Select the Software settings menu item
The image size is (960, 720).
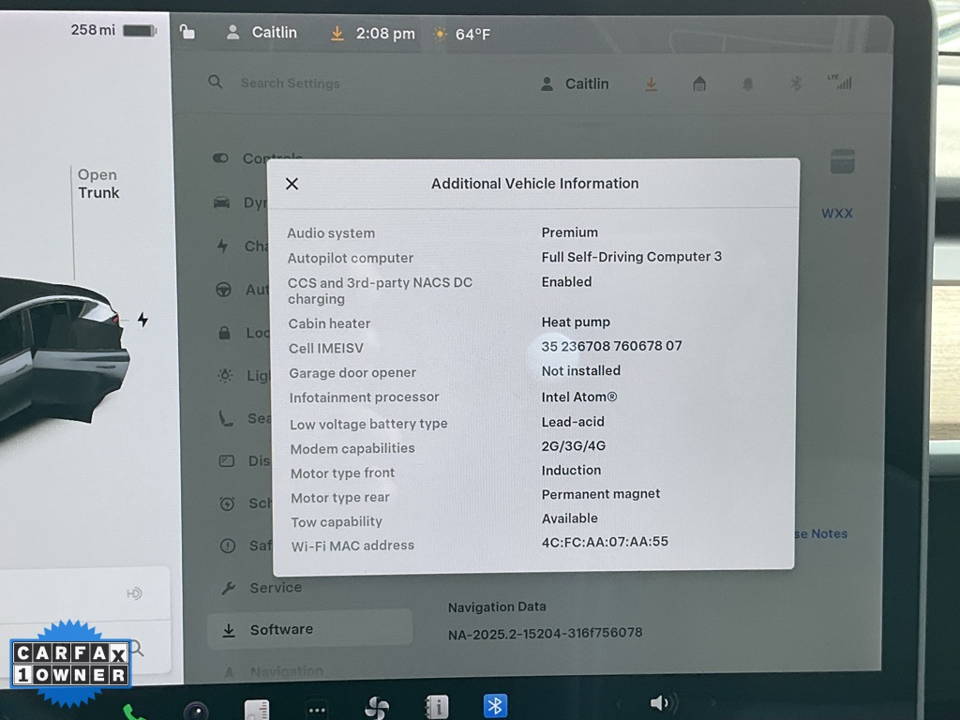tap(280, 630)
